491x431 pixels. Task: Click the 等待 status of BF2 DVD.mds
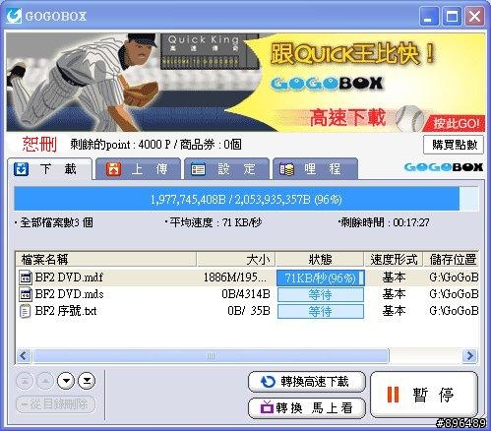click(x=321, y=294)
